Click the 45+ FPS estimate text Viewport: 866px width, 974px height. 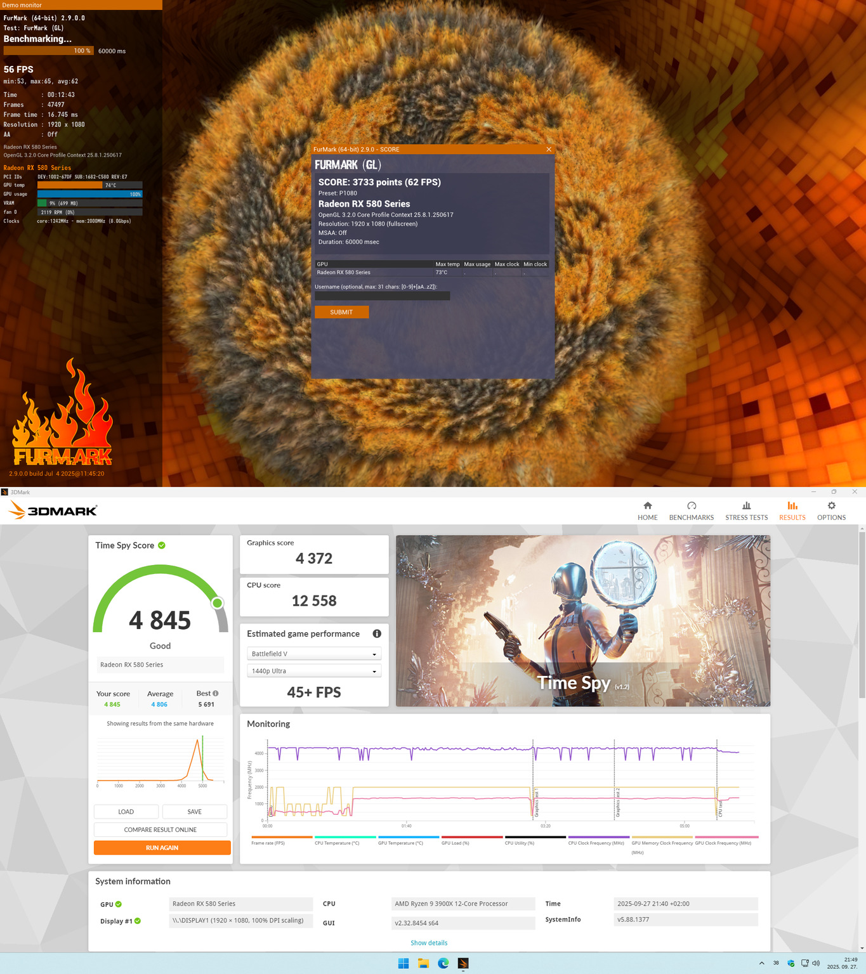point(314,692)
